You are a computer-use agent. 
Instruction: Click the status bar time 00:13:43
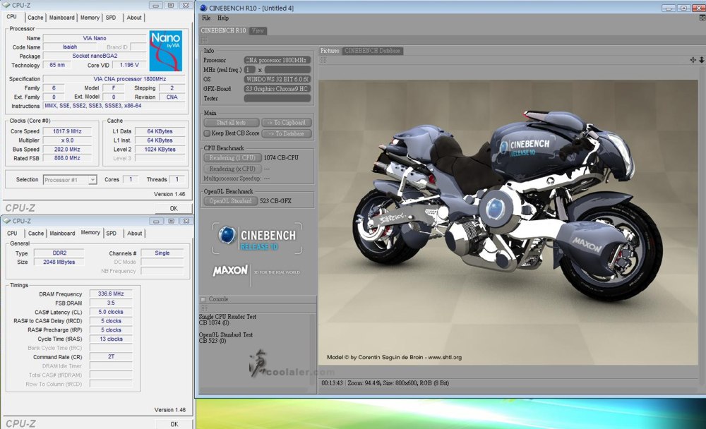[x=333, y=383]
